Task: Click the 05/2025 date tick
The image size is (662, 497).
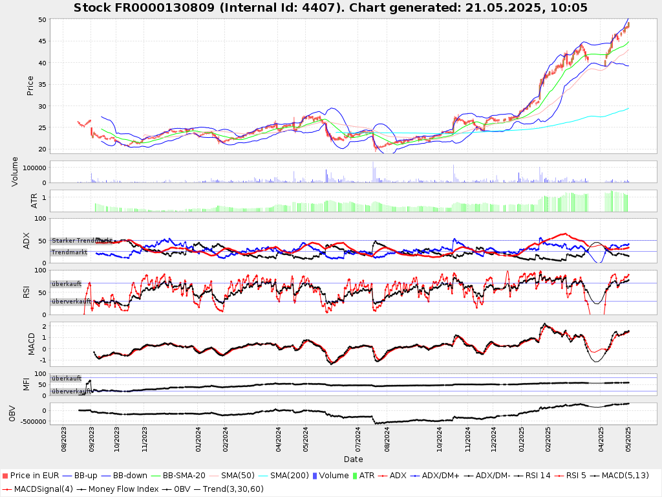Action: tap(628, 439)
